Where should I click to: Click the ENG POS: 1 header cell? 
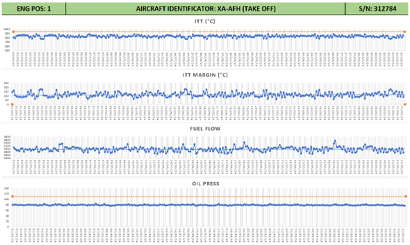[34, 9]
